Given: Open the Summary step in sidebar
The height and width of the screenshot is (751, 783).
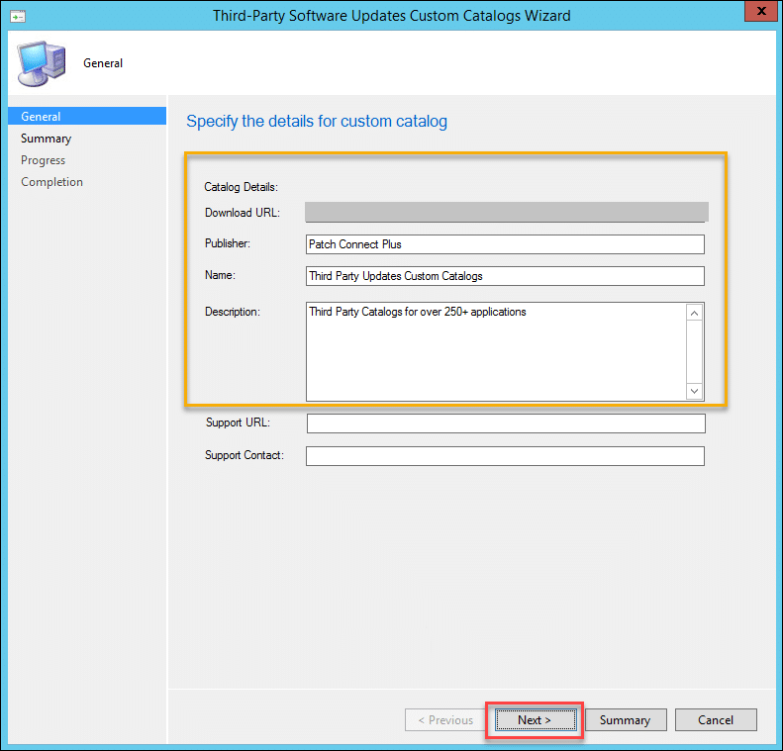Looking at the screenshot, I should (46, 139).
